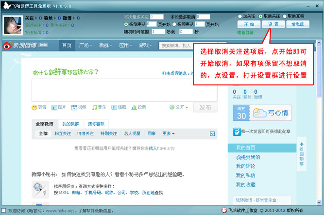Filter by 同事
The width and height of the screenshot is (324, 215).
(152, 133)
